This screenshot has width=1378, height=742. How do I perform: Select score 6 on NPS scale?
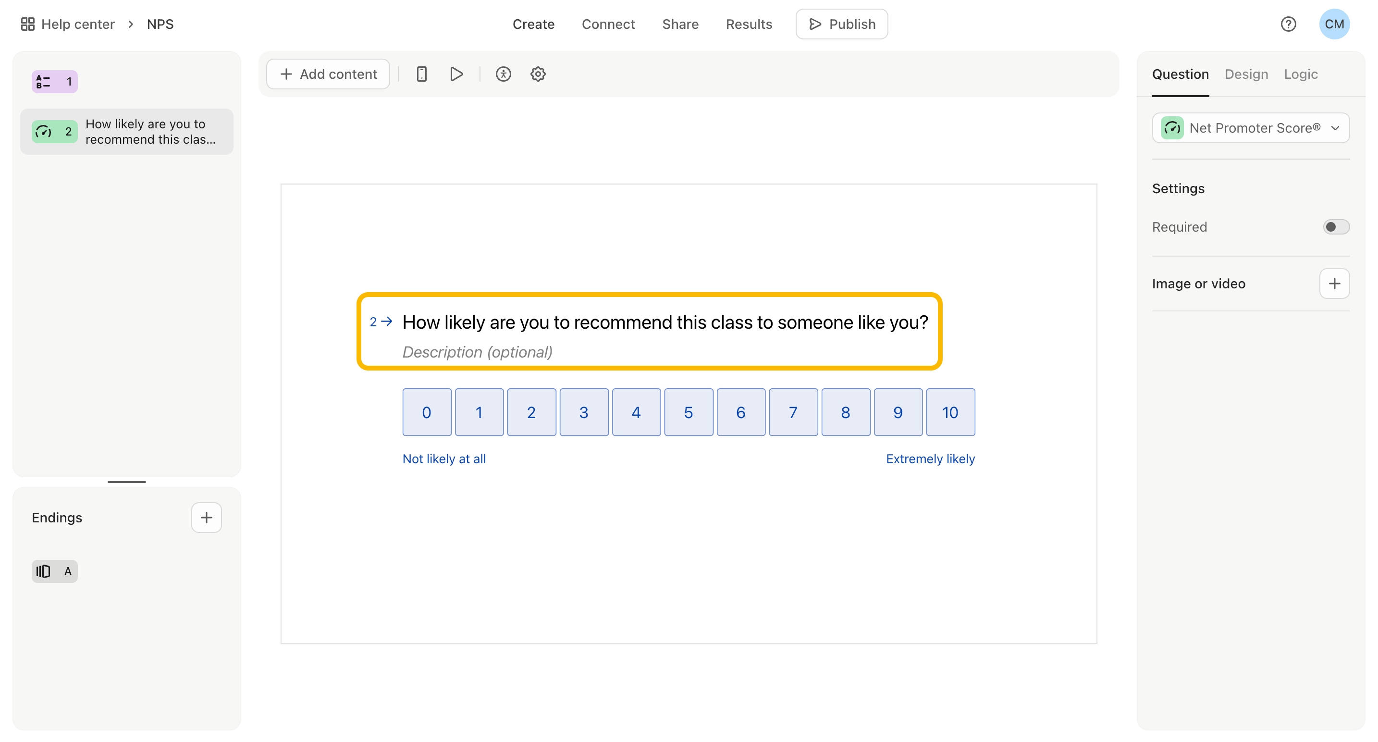click(741, 412)
